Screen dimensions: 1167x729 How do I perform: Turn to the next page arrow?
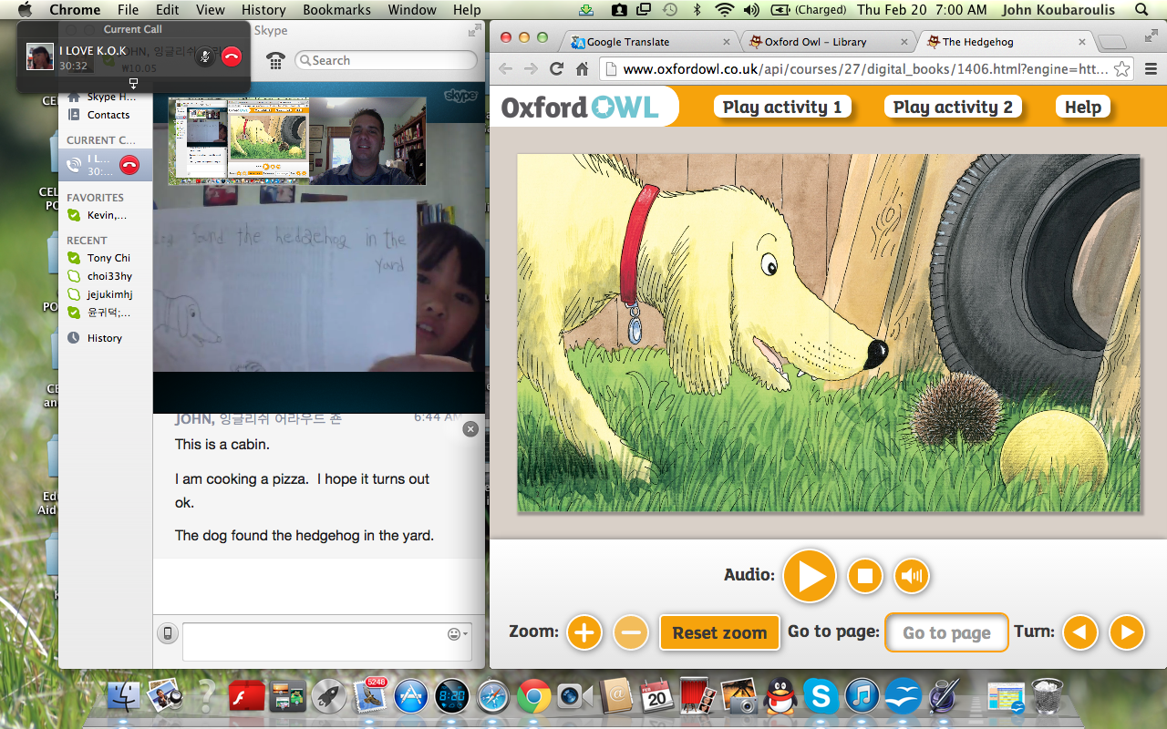(1127, 632)
